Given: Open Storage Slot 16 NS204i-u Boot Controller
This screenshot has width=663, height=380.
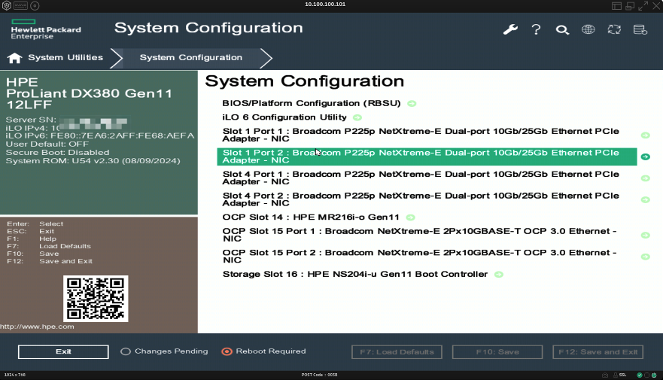Looking at the screenshot, I should tap(355, 275).
